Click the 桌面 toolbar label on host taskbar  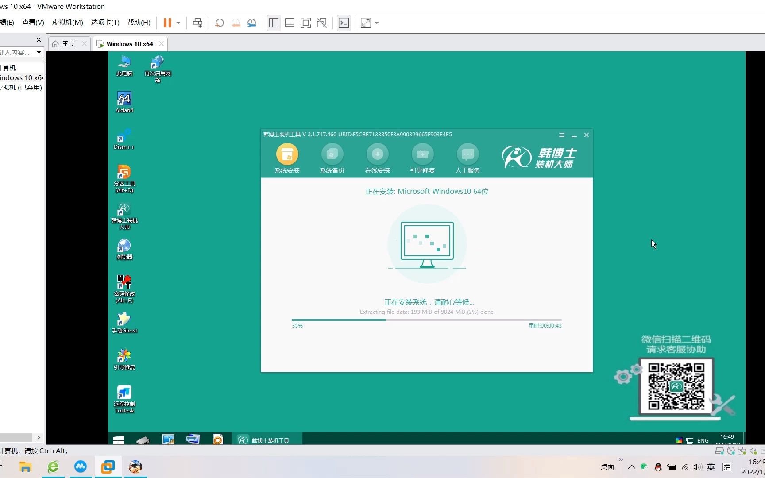(607, 467)
